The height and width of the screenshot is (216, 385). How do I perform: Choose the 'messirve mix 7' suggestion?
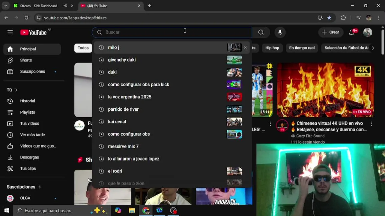click(172, 146)
